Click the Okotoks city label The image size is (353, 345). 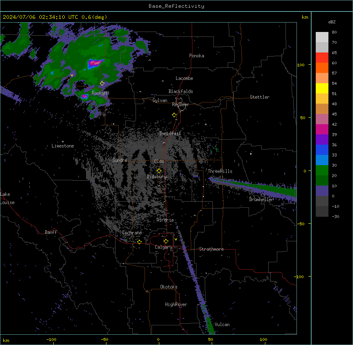pos(169,287)
